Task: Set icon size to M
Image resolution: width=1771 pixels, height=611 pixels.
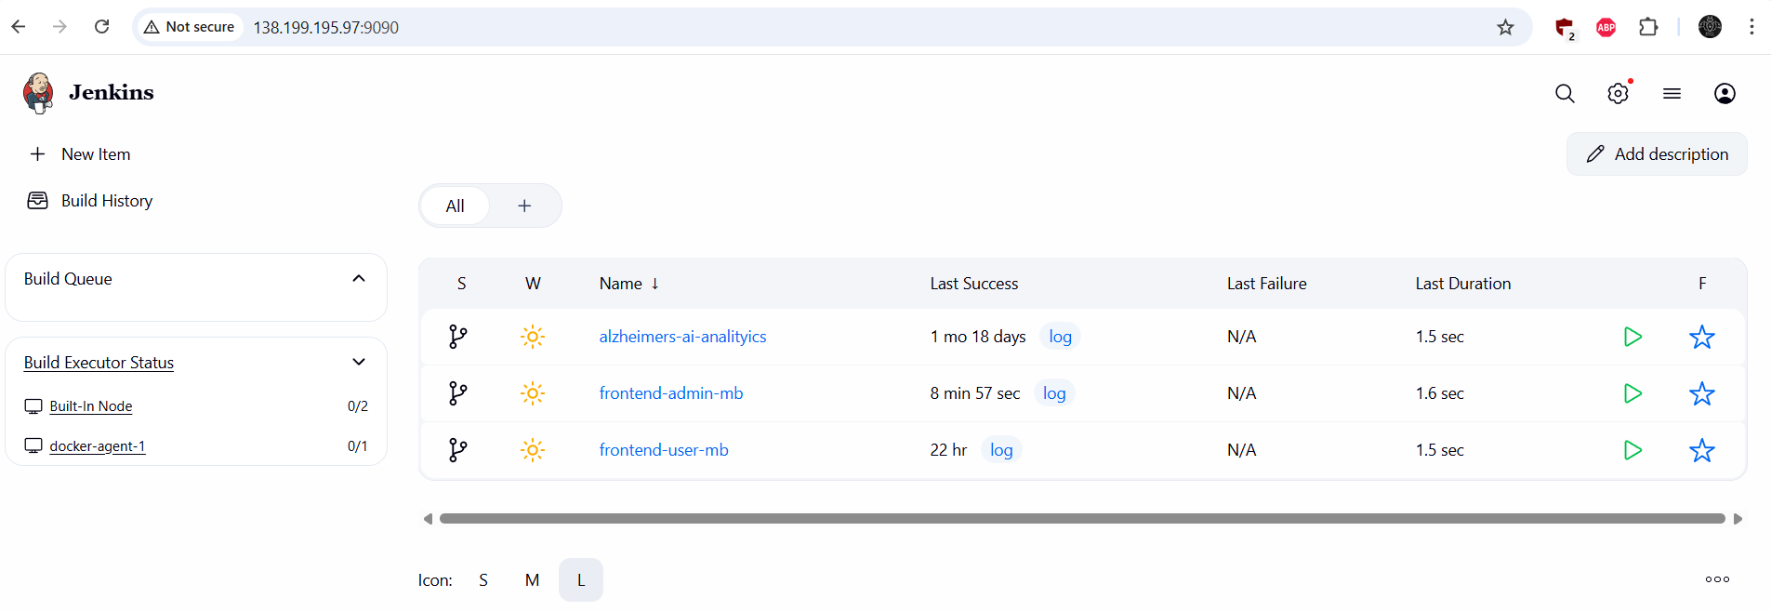Action: tap(532, 580)
